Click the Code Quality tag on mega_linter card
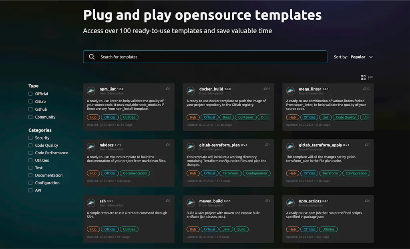The image size is (410, 249). [346, 117]
